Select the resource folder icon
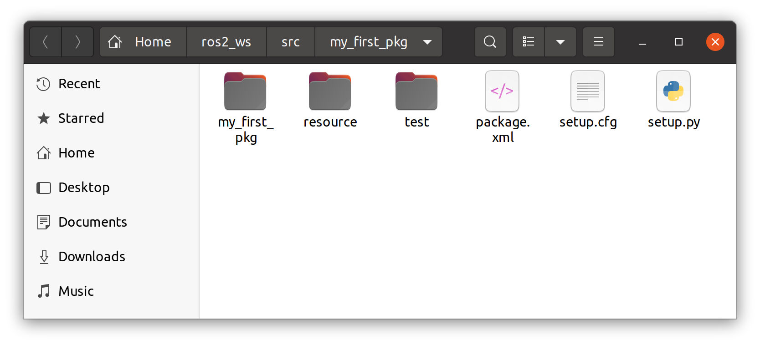This screenshot has height=345, width=760. point(330,91)
